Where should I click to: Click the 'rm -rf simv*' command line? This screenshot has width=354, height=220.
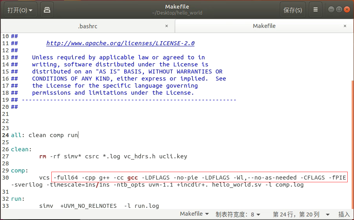113,156
